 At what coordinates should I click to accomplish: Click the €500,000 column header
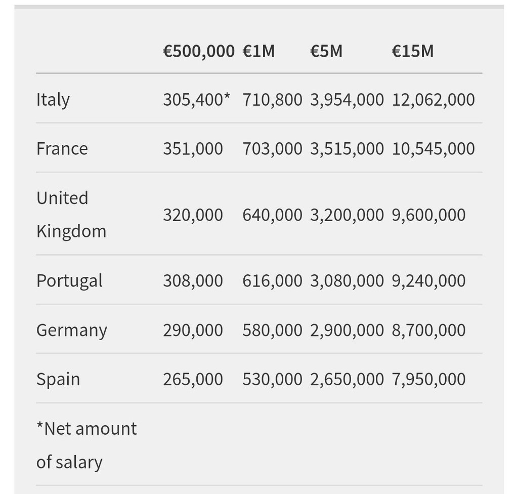coord(199,51)
